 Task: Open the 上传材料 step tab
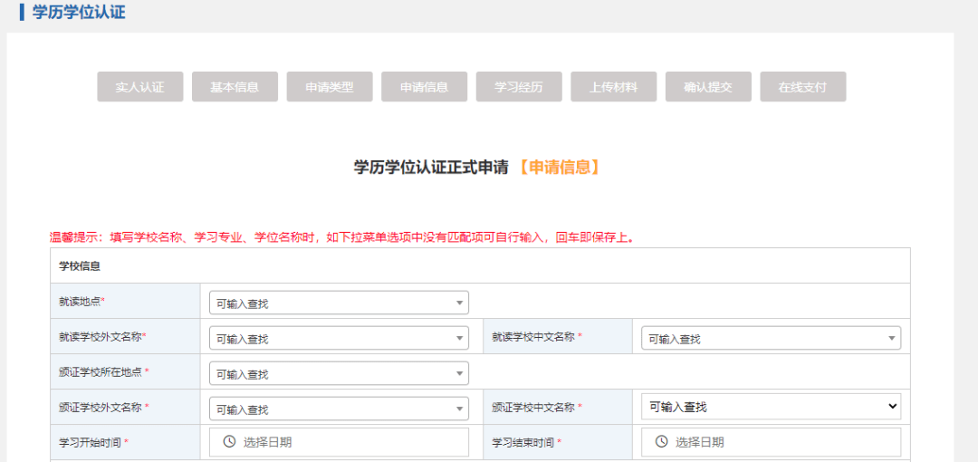(613, 87)
